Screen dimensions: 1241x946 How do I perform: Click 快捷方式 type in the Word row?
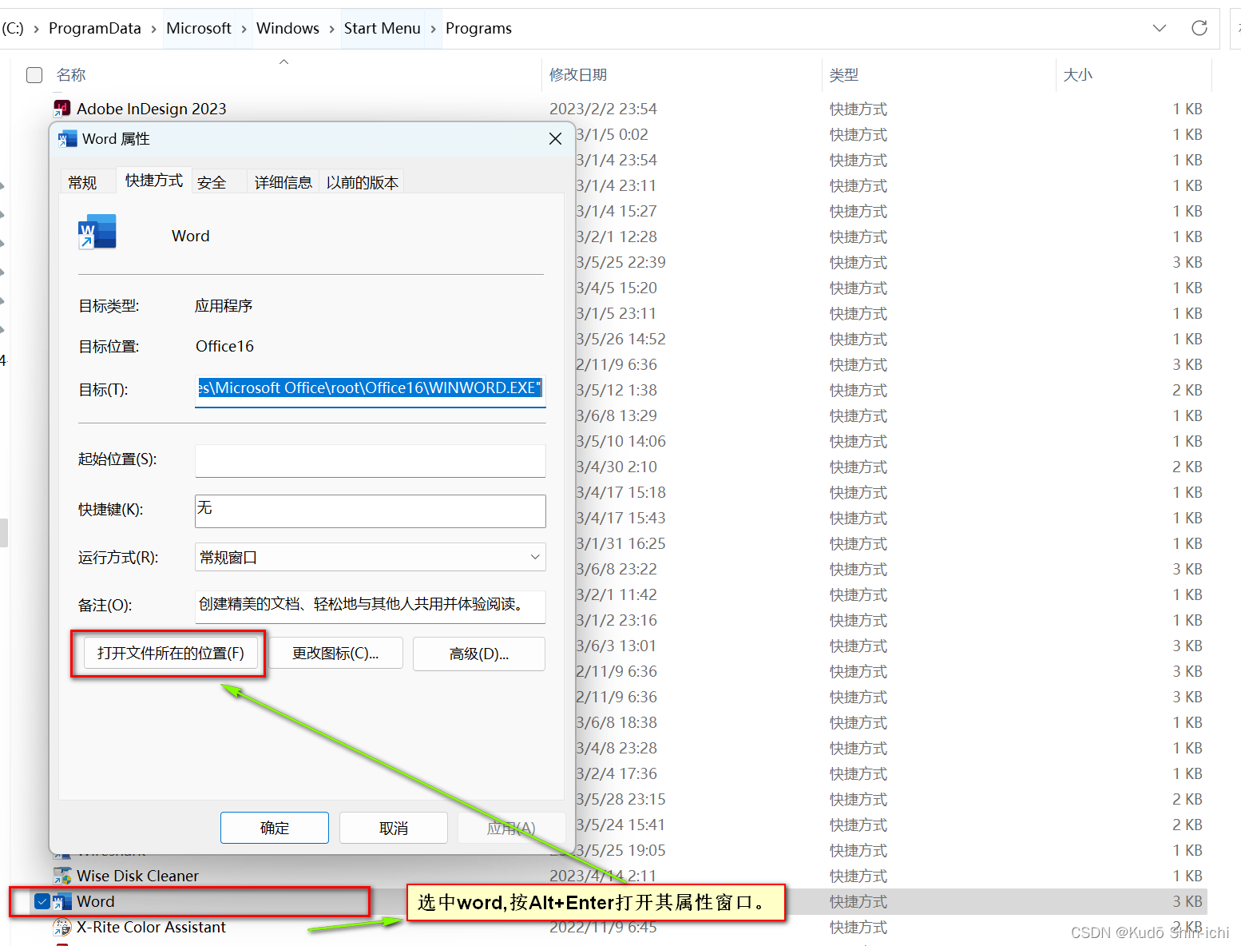[858, 901]
